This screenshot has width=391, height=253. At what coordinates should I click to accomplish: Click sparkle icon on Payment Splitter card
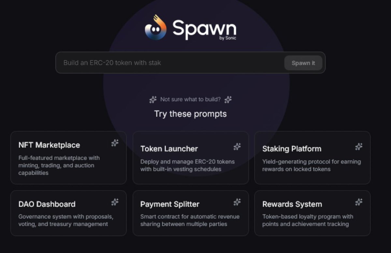[x=237, y=202]
